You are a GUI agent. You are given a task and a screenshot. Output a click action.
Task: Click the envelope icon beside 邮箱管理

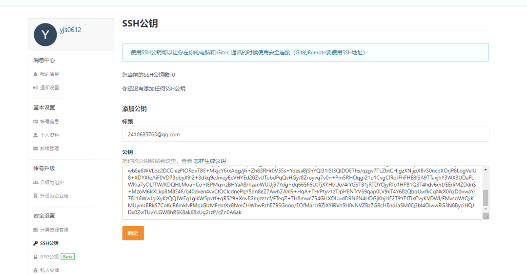coord(35,148)
